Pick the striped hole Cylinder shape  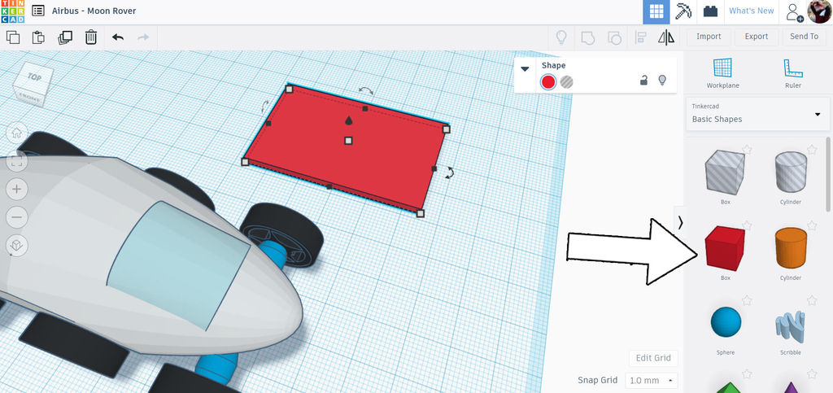point(791,172)
